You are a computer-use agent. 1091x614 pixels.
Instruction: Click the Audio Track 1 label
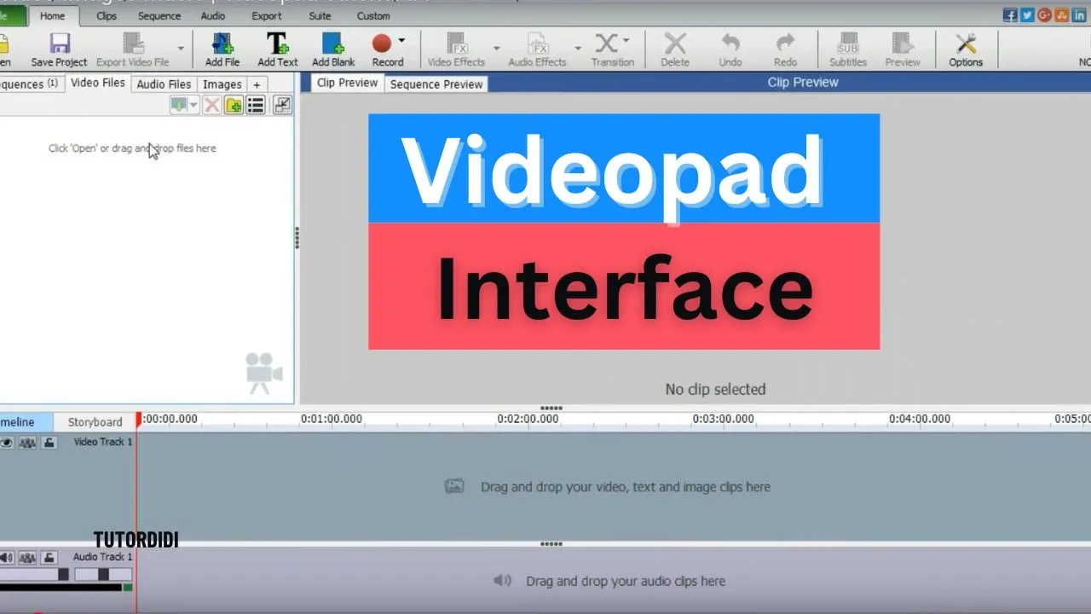[x=103, y=557]
